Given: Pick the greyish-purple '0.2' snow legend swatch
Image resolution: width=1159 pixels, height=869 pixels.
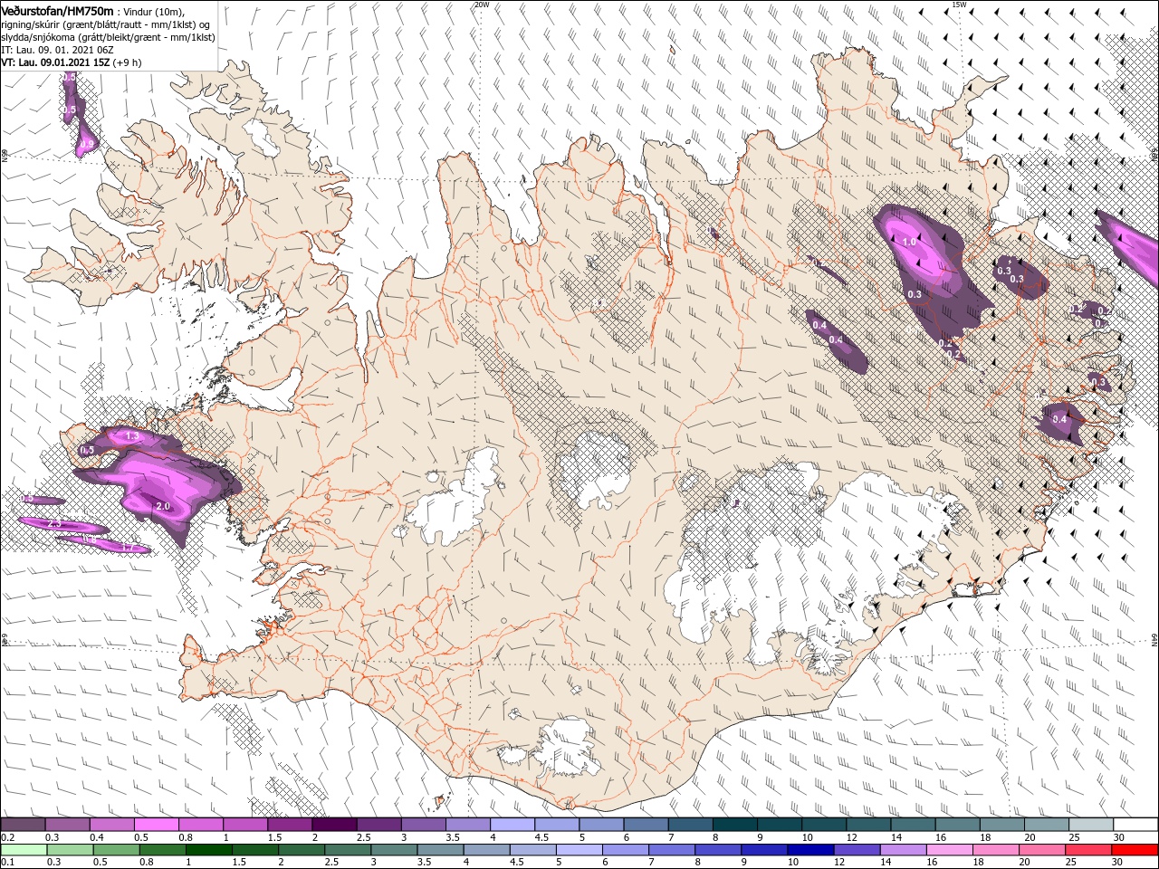Looking at the screenshot, I should [x=23, y=825].
